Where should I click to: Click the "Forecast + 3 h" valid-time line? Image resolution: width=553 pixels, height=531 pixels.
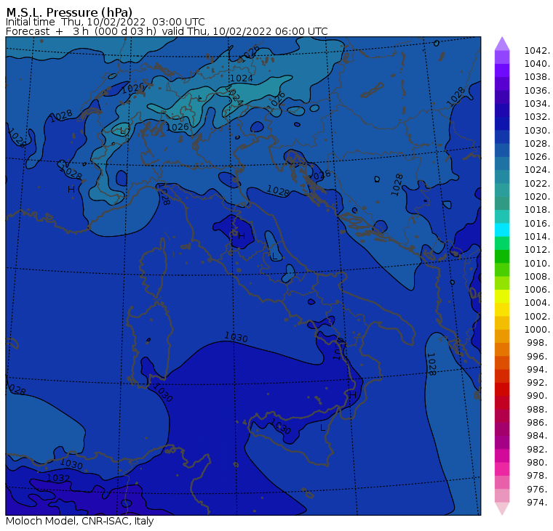point(167,31)
